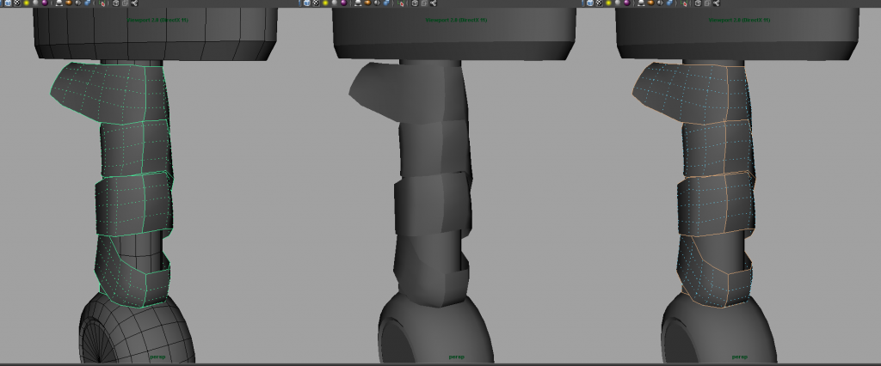Image resolution: width=881 pixels, height=366 pixels.
Task: Enable use all lights in left panel
Action: (27, 3)
